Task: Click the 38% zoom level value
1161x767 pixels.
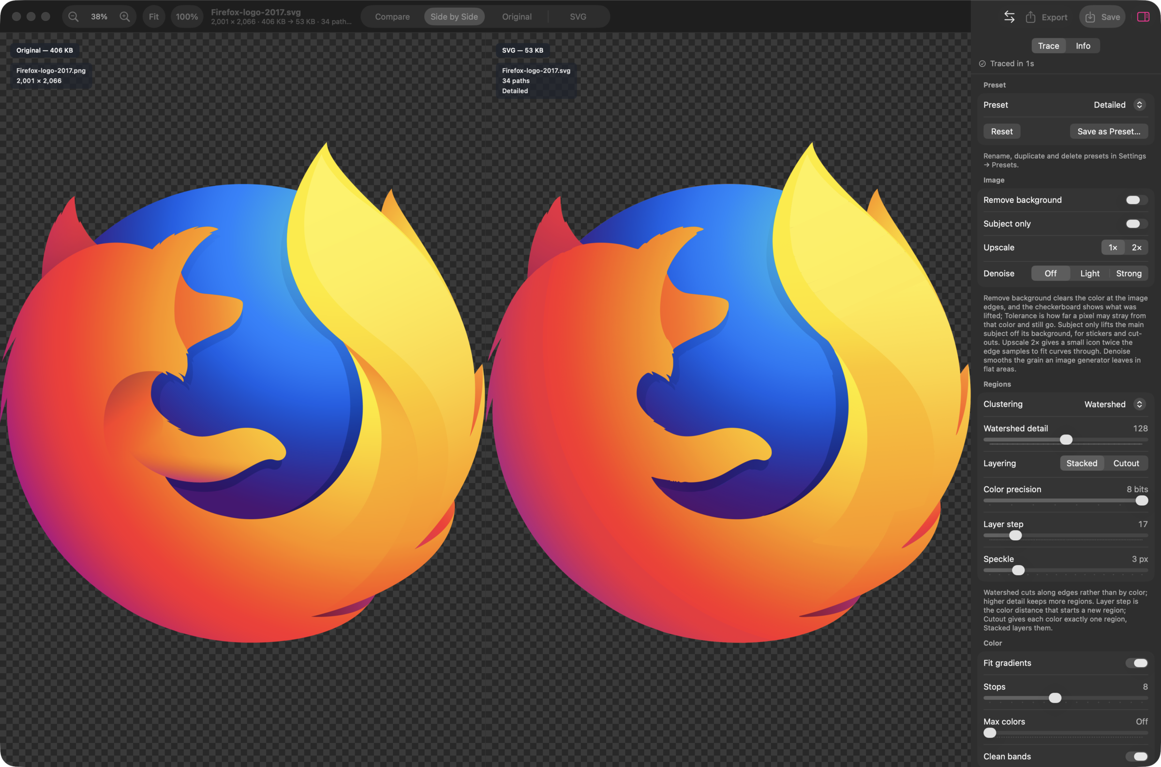Action: pos(99,16)
